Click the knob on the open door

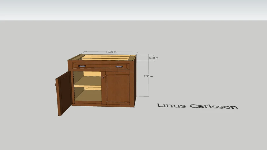55,85
